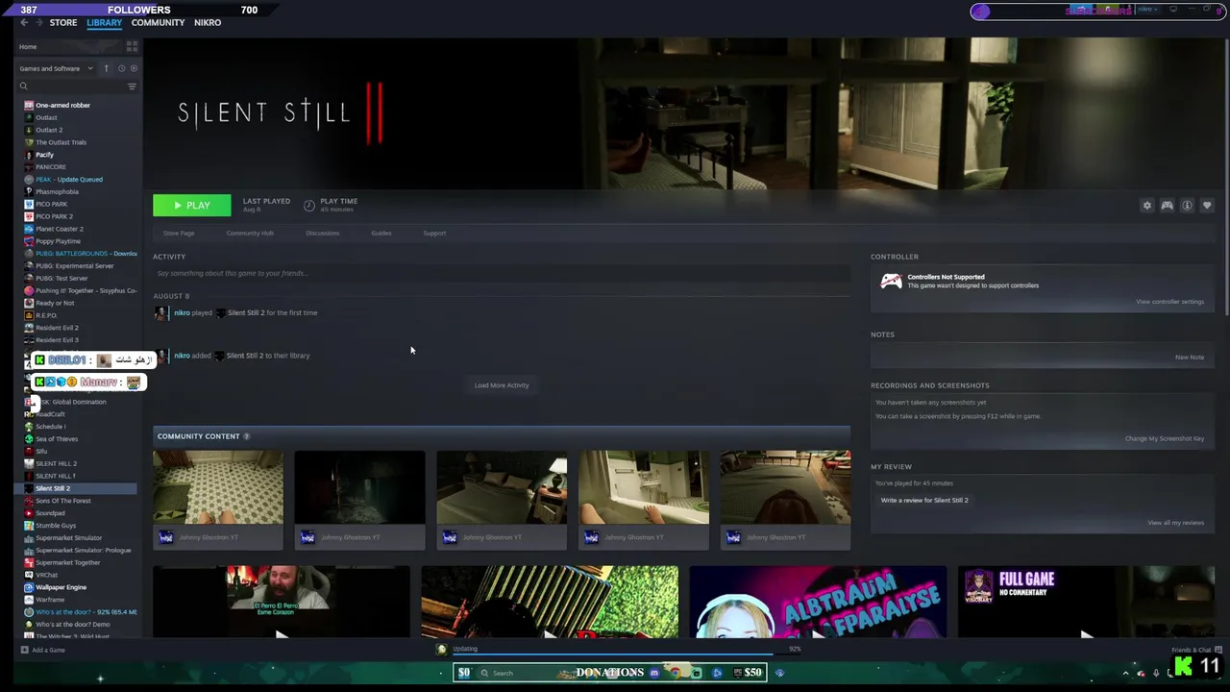Select SILENT HILL 2 in game list

click(x=56, y=463)
